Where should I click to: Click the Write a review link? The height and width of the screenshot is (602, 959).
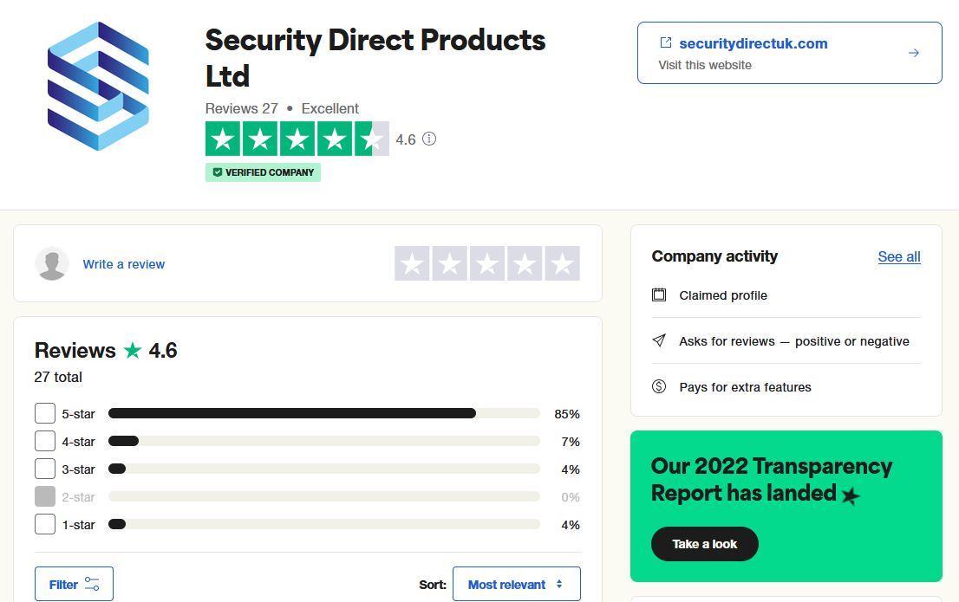click(x=123, y=263)
